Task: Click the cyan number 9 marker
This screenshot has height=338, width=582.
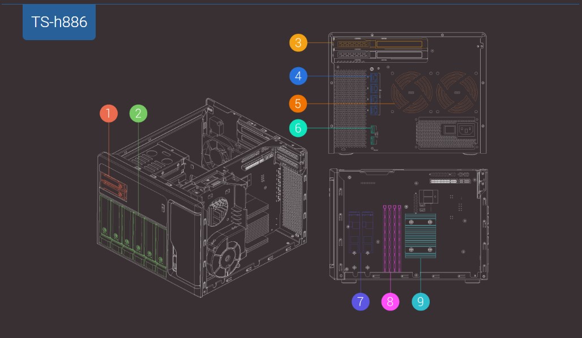Action: (420, 301)
